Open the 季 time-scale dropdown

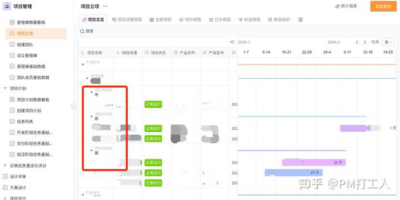[388, 42]
